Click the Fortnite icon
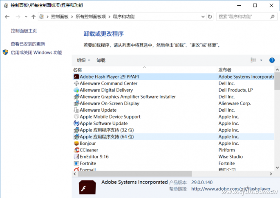 coord(76,163)
